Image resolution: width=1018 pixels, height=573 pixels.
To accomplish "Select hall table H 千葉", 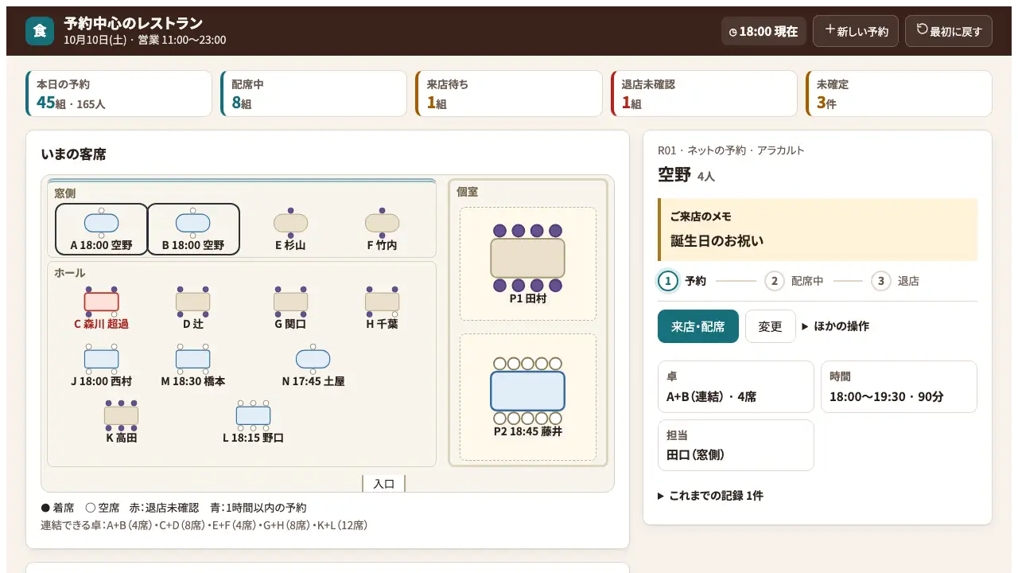I will (382, 308).
